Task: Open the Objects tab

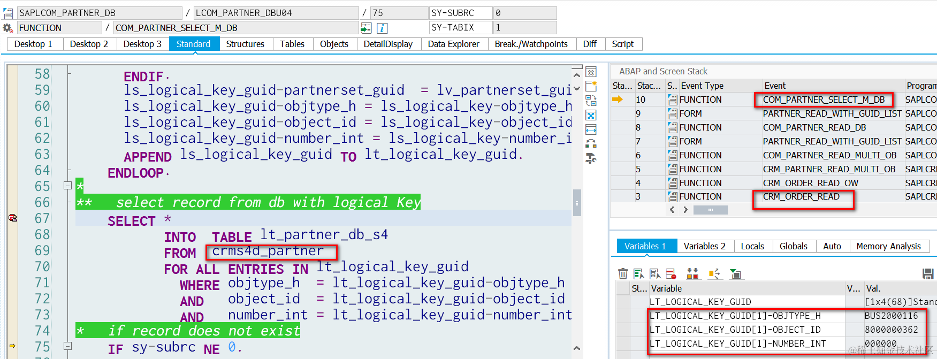Action: pyautogui.click(x=334, y=44)
